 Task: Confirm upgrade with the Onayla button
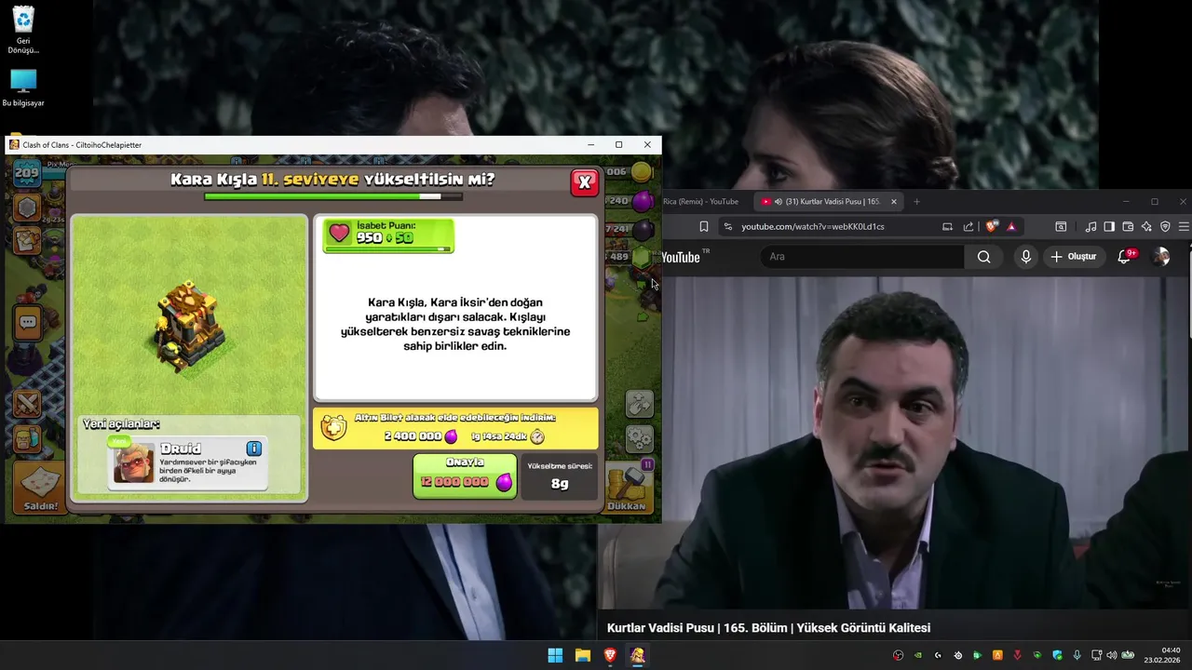(x=465, y=476)
